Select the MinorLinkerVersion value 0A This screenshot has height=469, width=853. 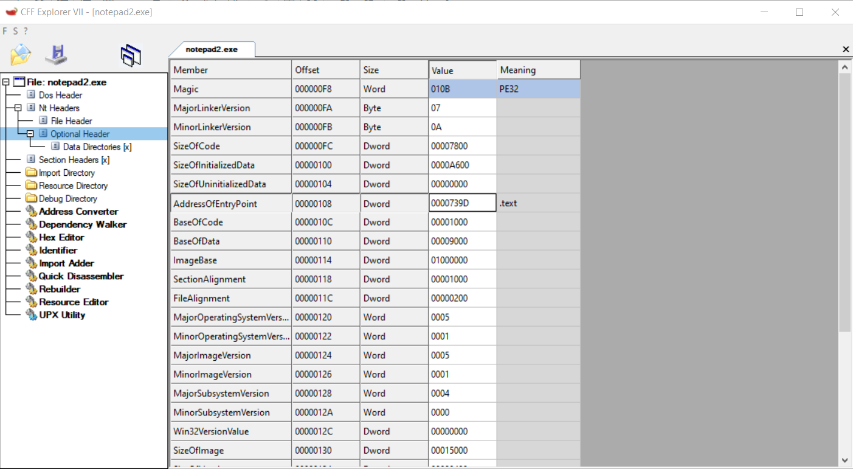(x=463, y=127)
